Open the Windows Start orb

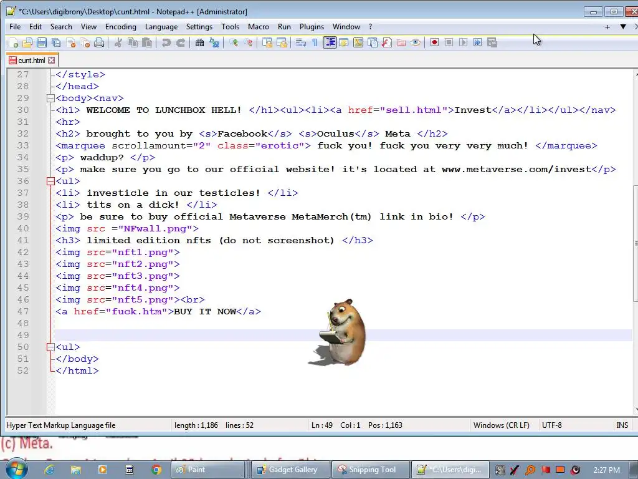[16, 469]
